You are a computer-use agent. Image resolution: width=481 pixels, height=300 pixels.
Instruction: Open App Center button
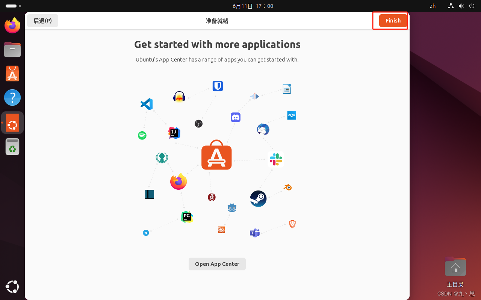coord(217,264)
